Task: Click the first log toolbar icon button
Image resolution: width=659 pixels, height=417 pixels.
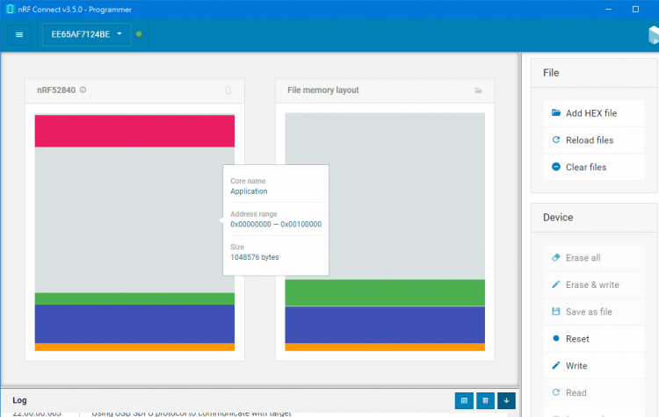Action: click(x=464, y=400)
